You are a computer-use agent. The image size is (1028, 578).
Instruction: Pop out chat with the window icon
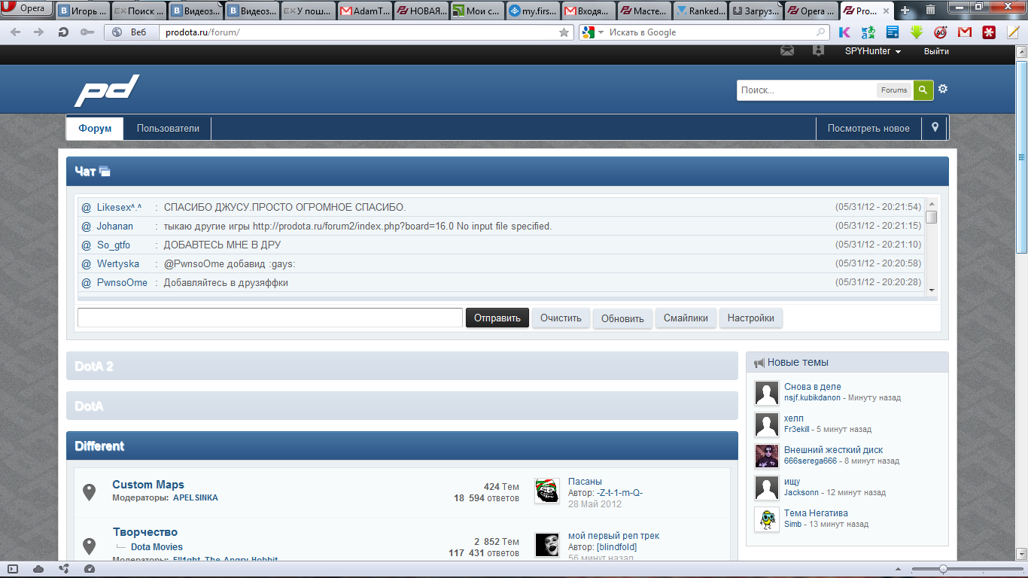[x=105, y=172]
